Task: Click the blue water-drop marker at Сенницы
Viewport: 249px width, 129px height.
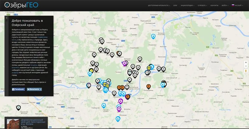Action: tap(163, 85)
